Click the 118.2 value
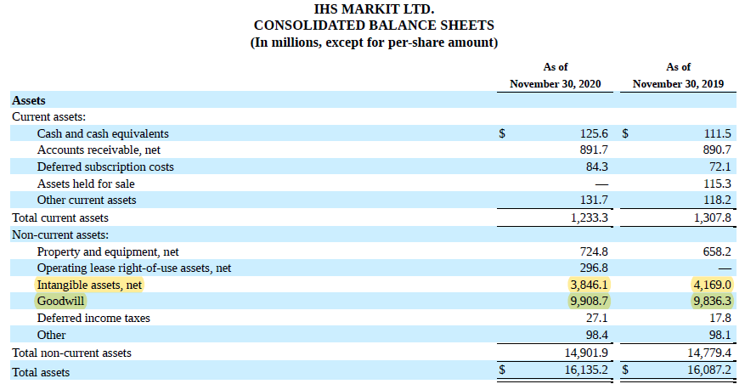The width and height of the screenshot is (745, 384). coord(717,200)
